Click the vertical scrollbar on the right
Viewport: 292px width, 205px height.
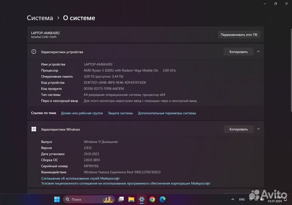tap(291, 70)
